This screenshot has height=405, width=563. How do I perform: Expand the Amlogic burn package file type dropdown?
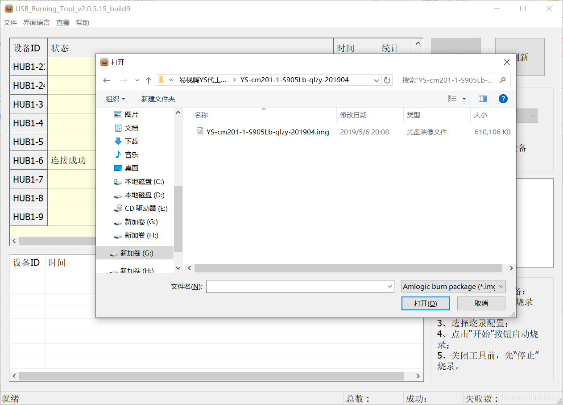pyautogui.click(x=453, y=286)
